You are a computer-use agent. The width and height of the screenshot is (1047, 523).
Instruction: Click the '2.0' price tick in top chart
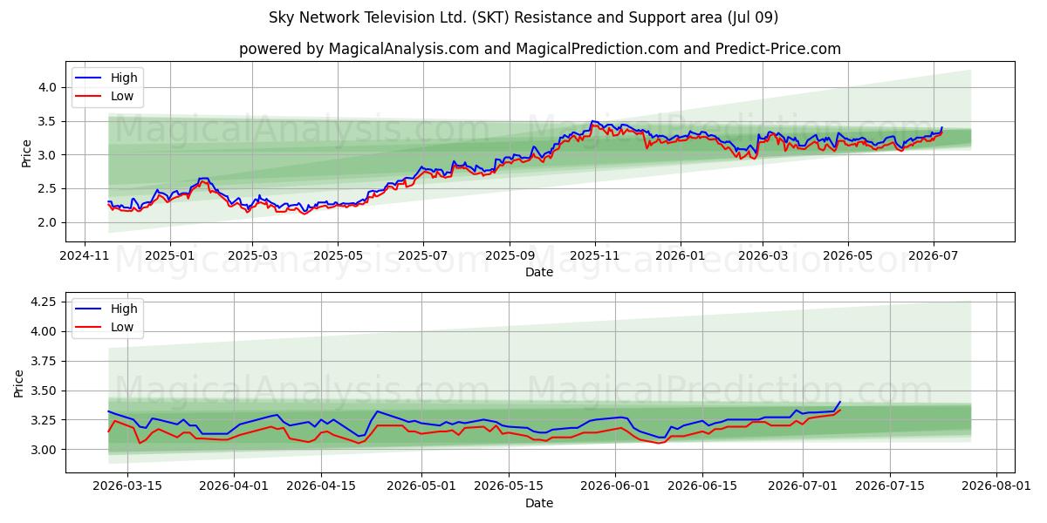pyautogui.click(x=49, y=222)
